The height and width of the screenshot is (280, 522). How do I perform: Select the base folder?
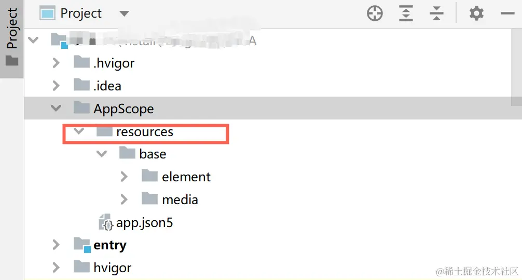click(153, 154)
